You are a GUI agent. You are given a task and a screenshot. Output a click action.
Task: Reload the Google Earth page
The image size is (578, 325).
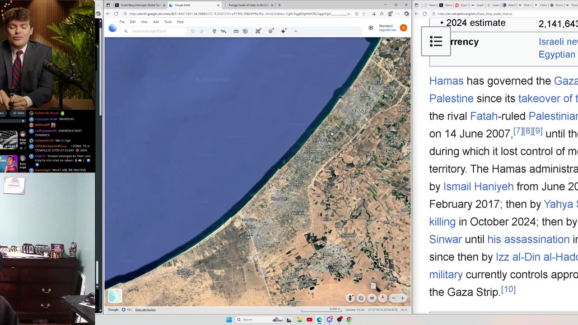(116, 14)
